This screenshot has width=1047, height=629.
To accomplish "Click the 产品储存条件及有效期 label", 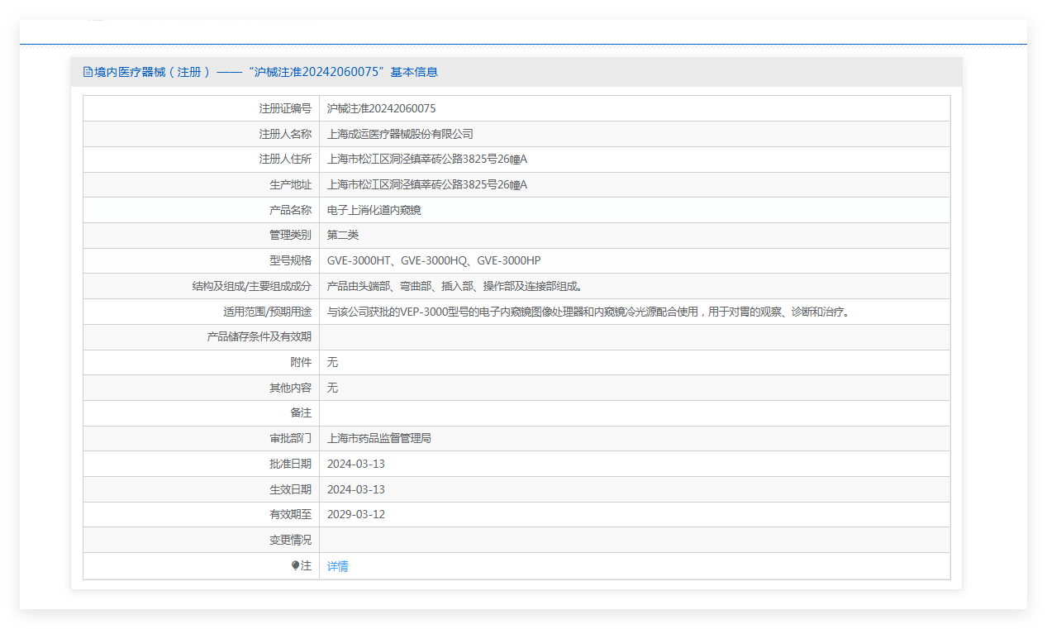I will click(x=259, y=336).
